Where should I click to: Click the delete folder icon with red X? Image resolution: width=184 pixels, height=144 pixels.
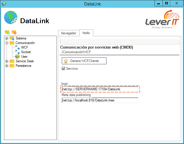coord(14,32)
